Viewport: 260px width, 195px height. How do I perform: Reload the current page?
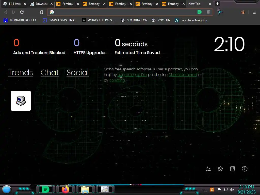pyautogui.click(x=22, y=12)
